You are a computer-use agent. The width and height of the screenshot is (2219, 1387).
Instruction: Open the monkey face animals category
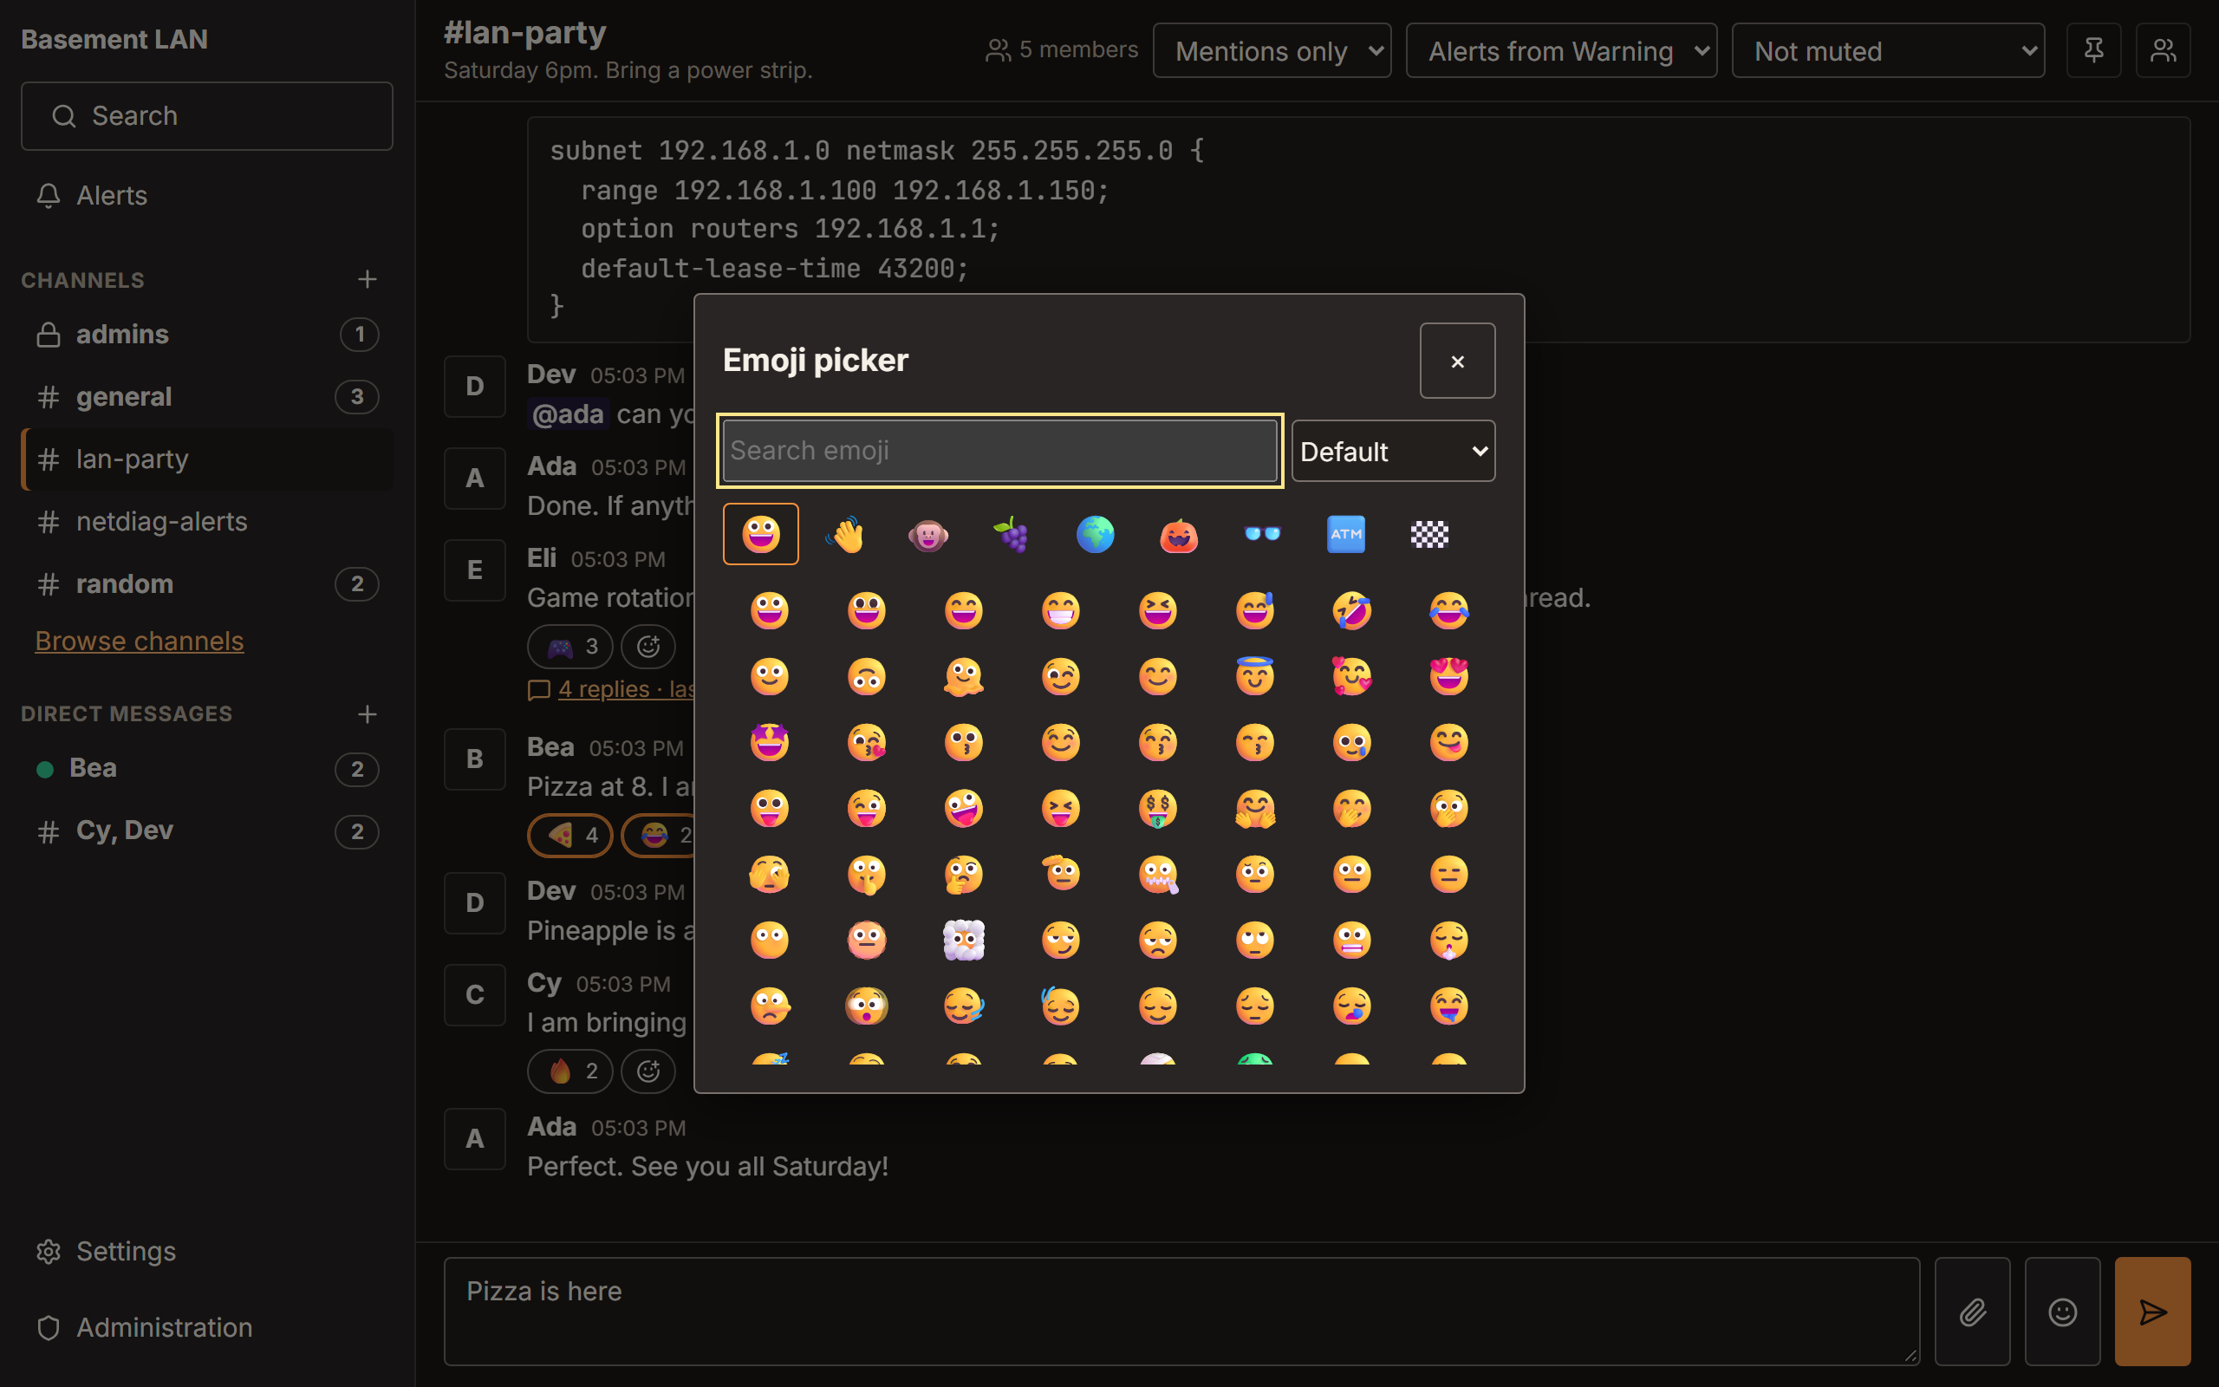(x=928, y=534)
